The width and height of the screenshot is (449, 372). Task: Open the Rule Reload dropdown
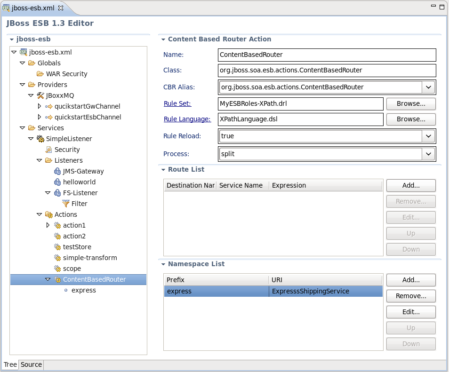click(x=428, y=136)
